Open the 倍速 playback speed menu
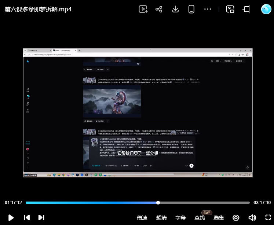Viewport: 274px width, 225px height. pyautogui.click(x=142, y=218)
